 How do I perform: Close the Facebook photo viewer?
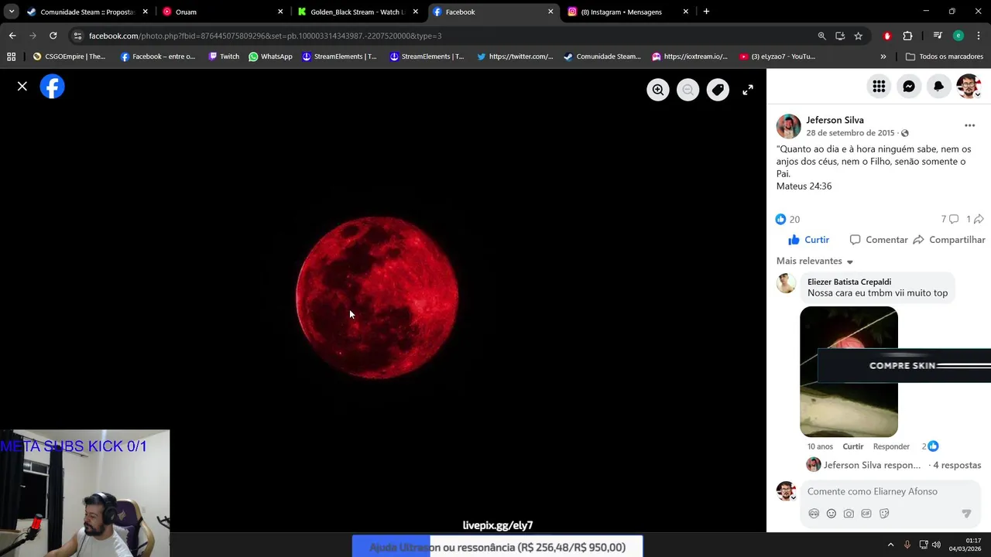(x=22, y=87)
